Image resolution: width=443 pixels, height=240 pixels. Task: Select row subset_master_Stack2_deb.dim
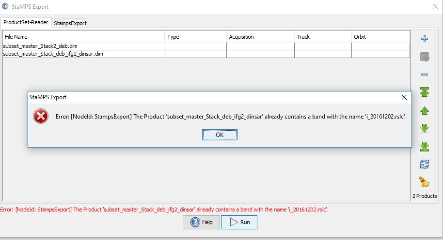206,46
